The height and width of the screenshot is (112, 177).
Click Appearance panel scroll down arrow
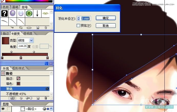[51, 94]
